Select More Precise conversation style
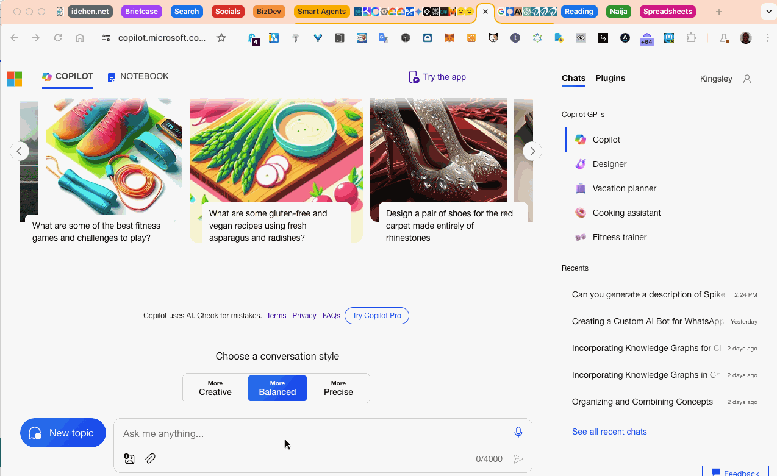Image resolution: width=777 pixels, height=476 pixels. click(338, 388)
